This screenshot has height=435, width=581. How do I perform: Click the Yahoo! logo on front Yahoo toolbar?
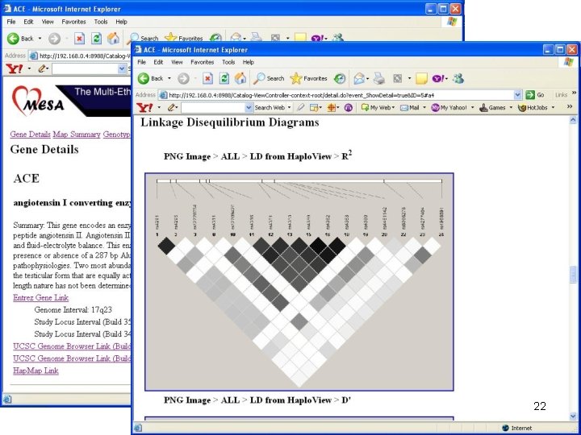point(144,108)
